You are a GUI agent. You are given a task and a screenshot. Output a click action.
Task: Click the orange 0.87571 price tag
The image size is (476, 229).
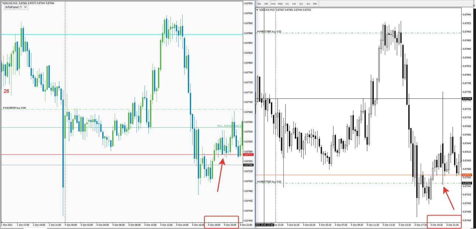[x=466, y=175]
